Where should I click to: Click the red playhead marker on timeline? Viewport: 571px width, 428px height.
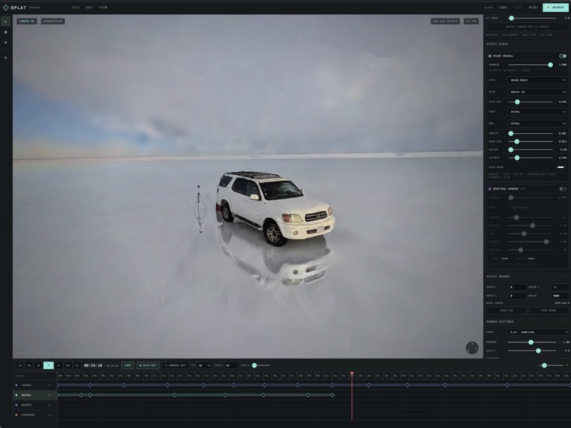[352, 373]
